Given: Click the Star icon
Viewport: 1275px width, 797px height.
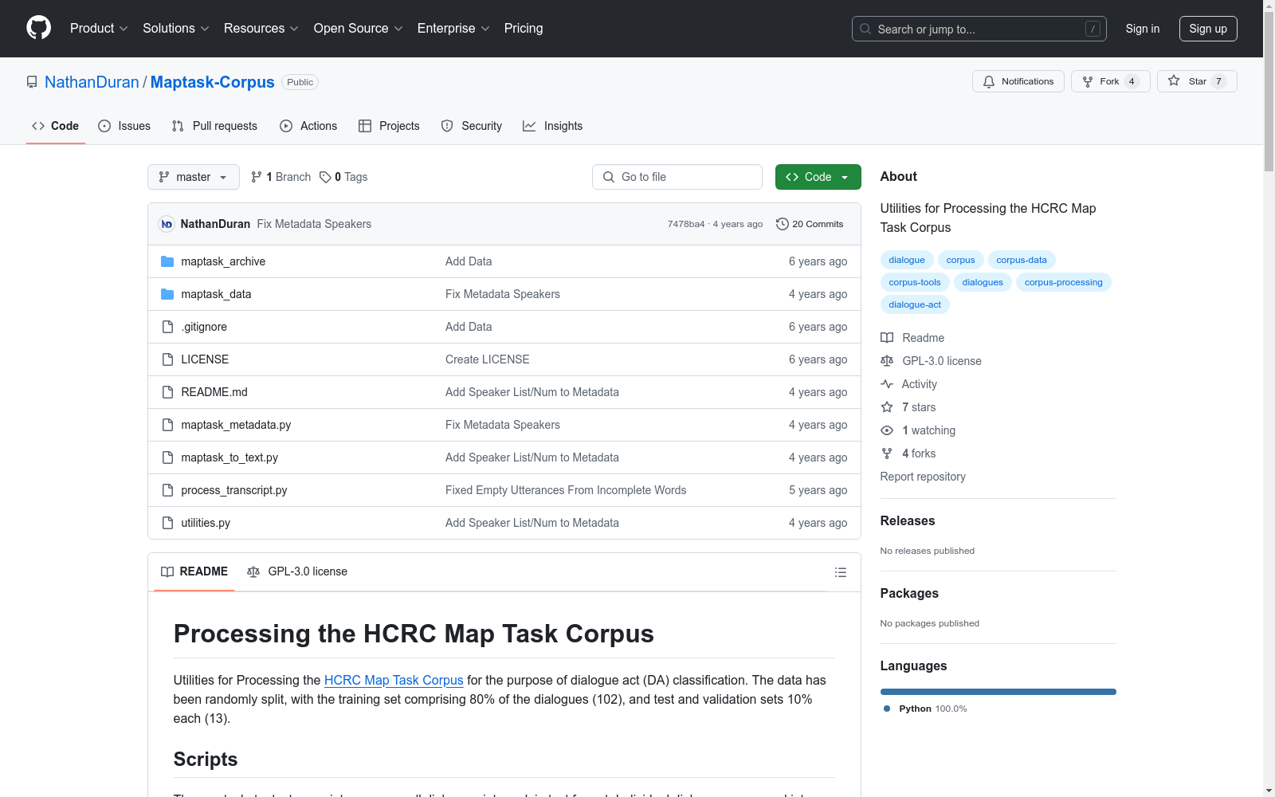Looking at the screenshot, I should [1174, 80].
